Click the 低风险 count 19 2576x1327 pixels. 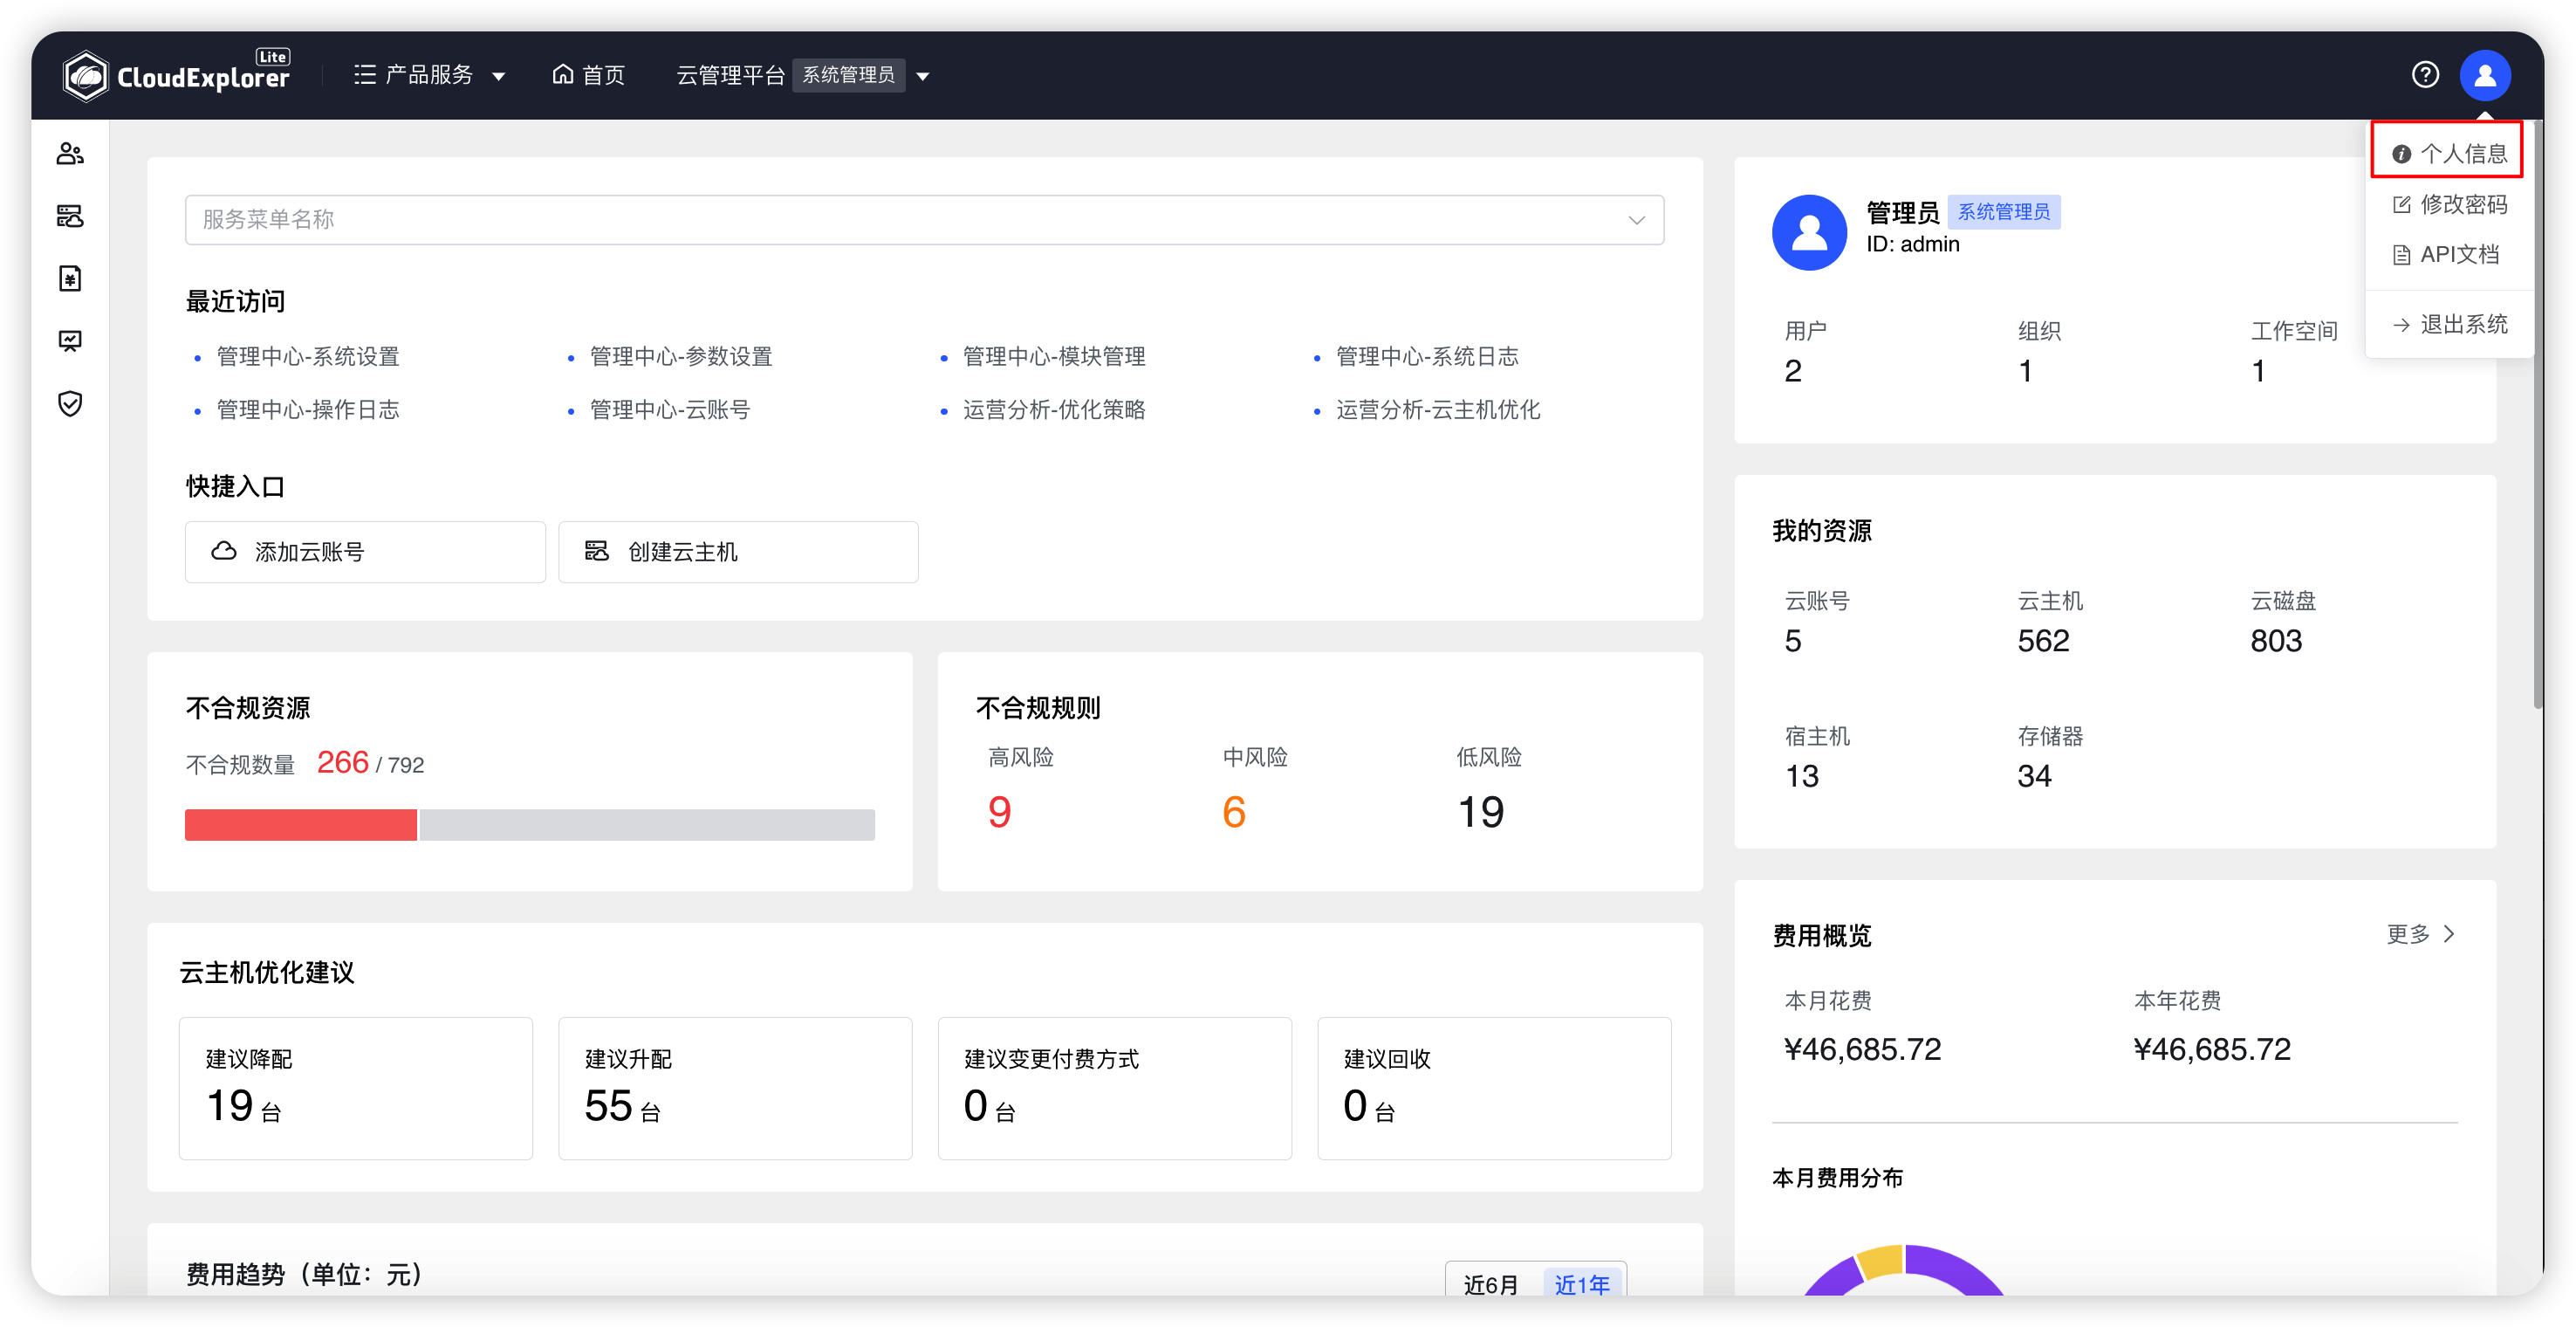click(1480, 812)
